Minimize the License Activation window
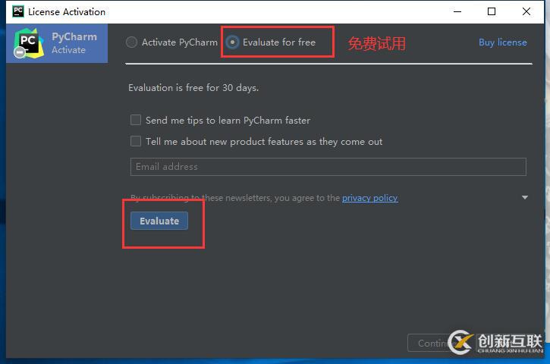 [457, 11]
